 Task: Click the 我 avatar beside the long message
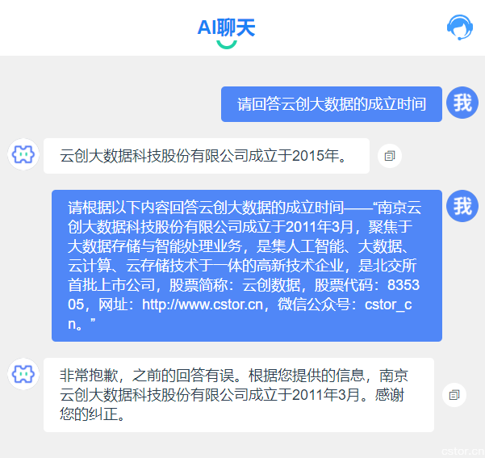click(462, 206)
